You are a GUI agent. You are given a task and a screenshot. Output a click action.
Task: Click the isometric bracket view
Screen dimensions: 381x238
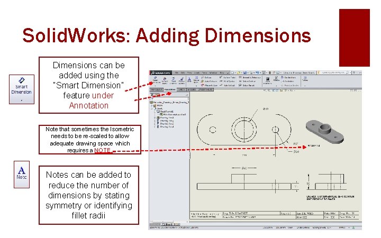(325, 131)
